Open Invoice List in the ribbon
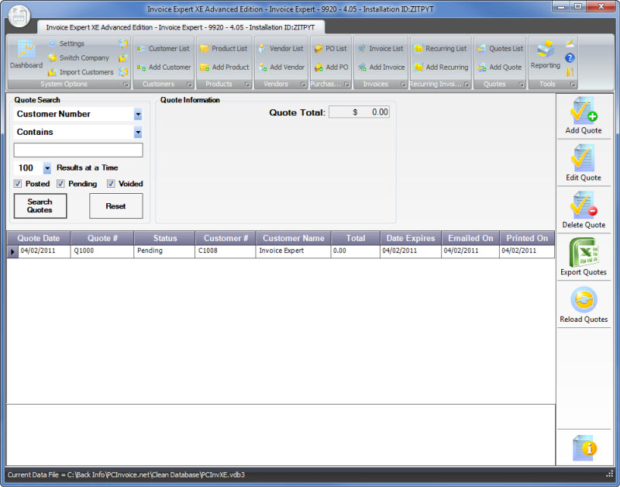The image size is (620, 487). [x=380, y=48]
